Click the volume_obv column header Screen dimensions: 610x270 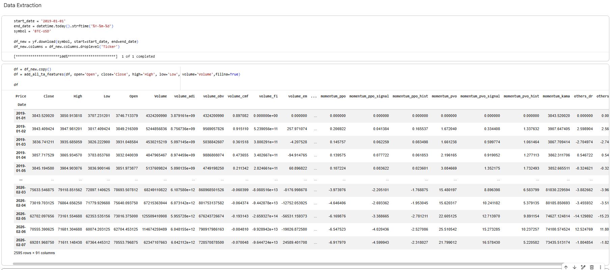(213, 96)
